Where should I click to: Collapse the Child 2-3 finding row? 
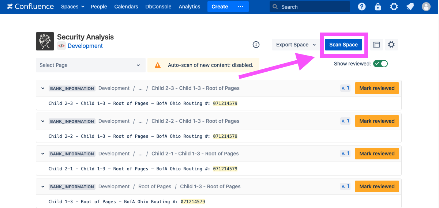(x=43, y=88)
